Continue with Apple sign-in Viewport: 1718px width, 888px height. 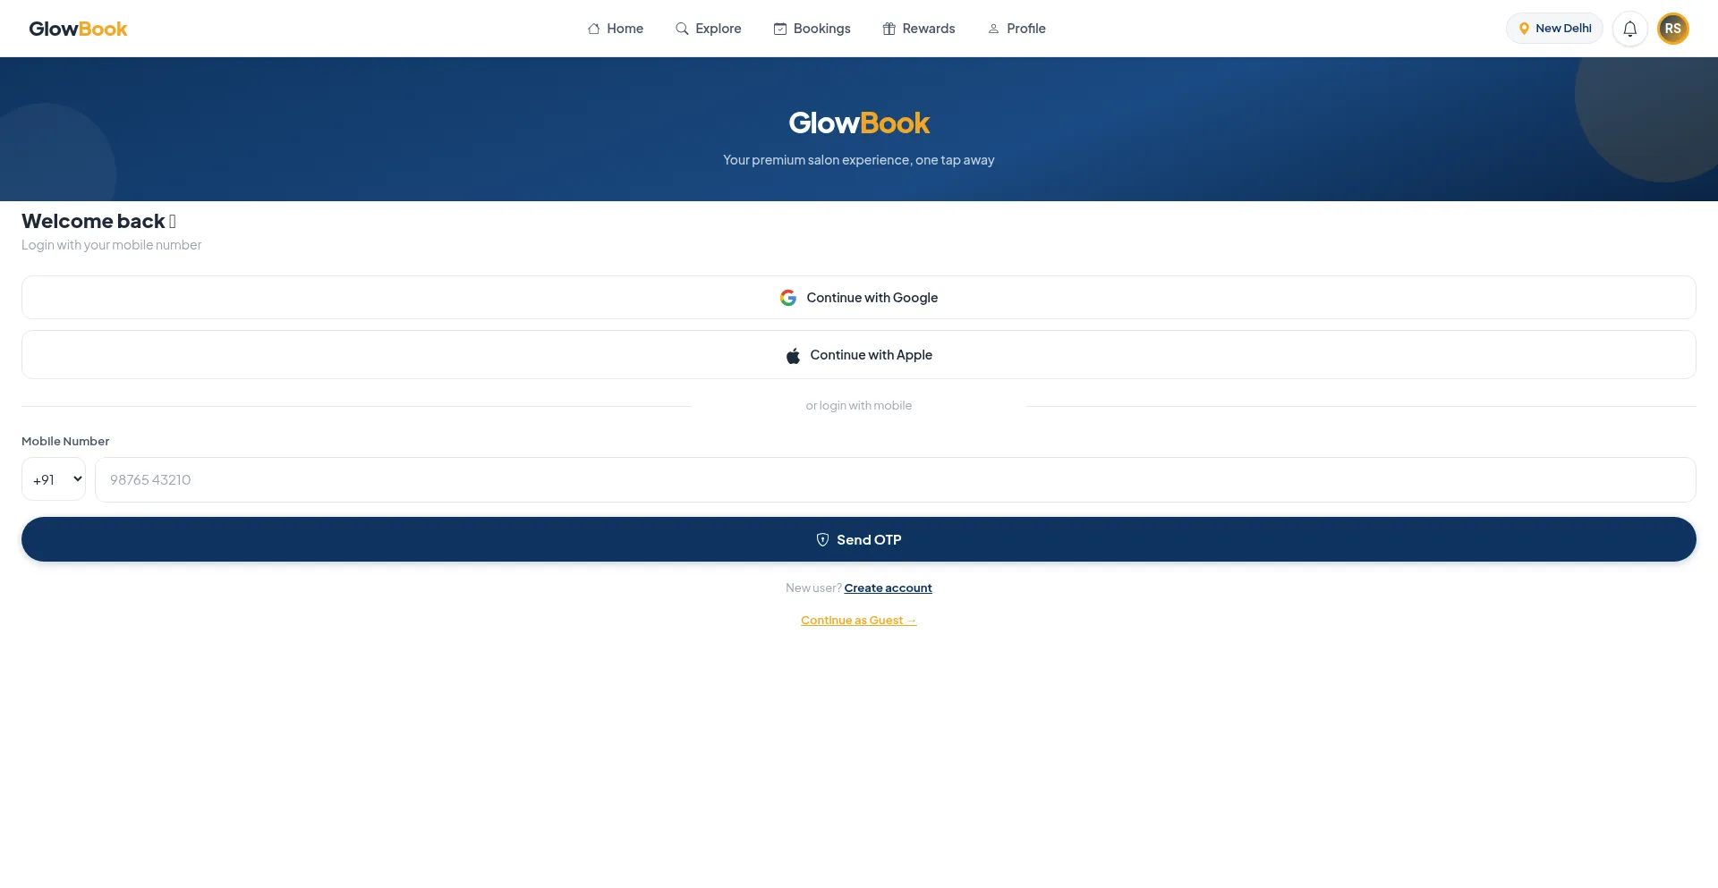pos(859,355)
